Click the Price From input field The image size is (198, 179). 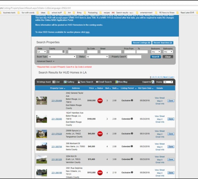[x=130, y=52]
